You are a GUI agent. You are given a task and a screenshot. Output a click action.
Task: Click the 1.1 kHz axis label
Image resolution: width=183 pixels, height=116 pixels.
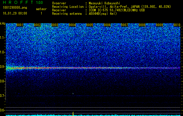[x=2, y=38]
